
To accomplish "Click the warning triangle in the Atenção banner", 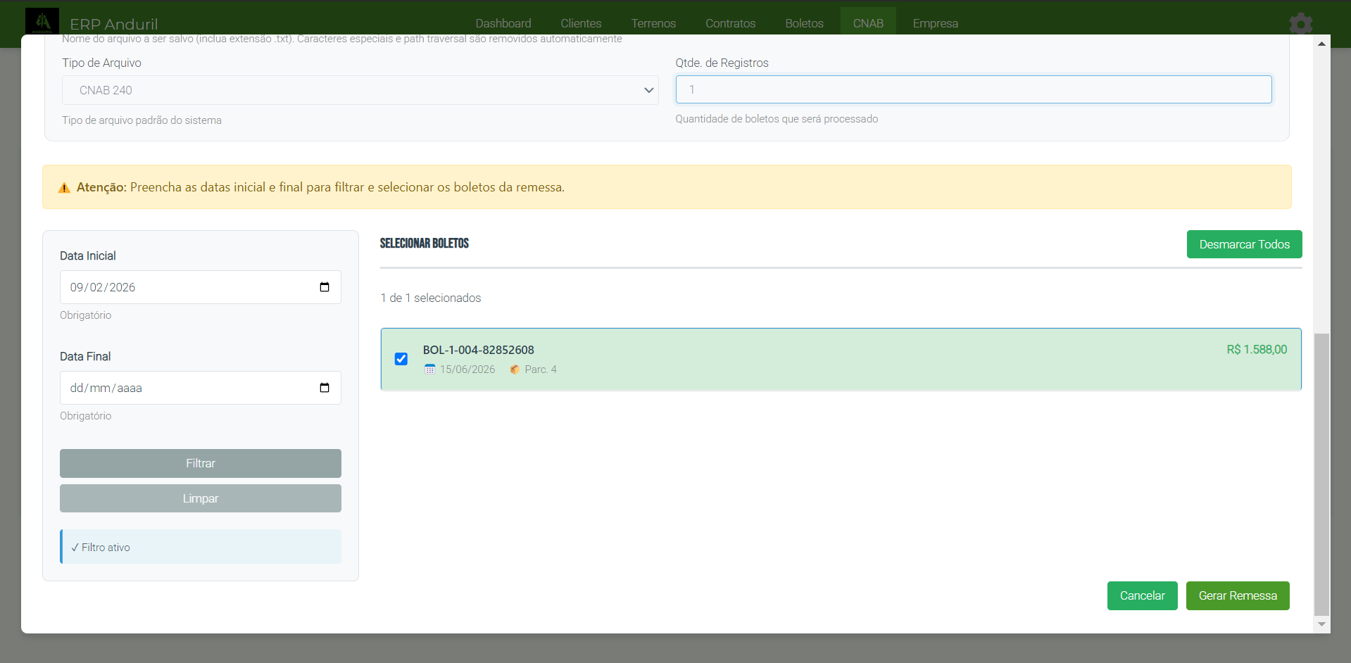I will click(x=64, y=187).
